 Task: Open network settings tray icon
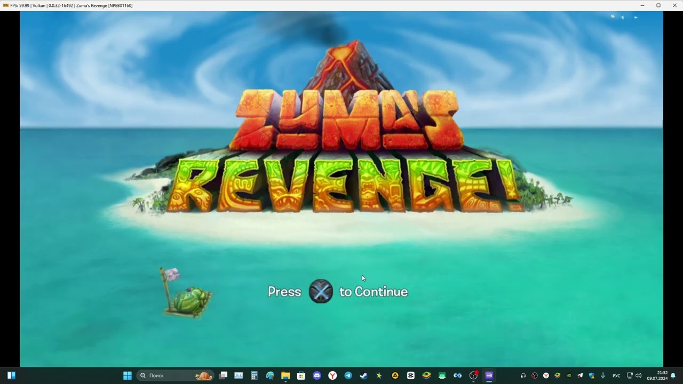[x=630, y=375]
